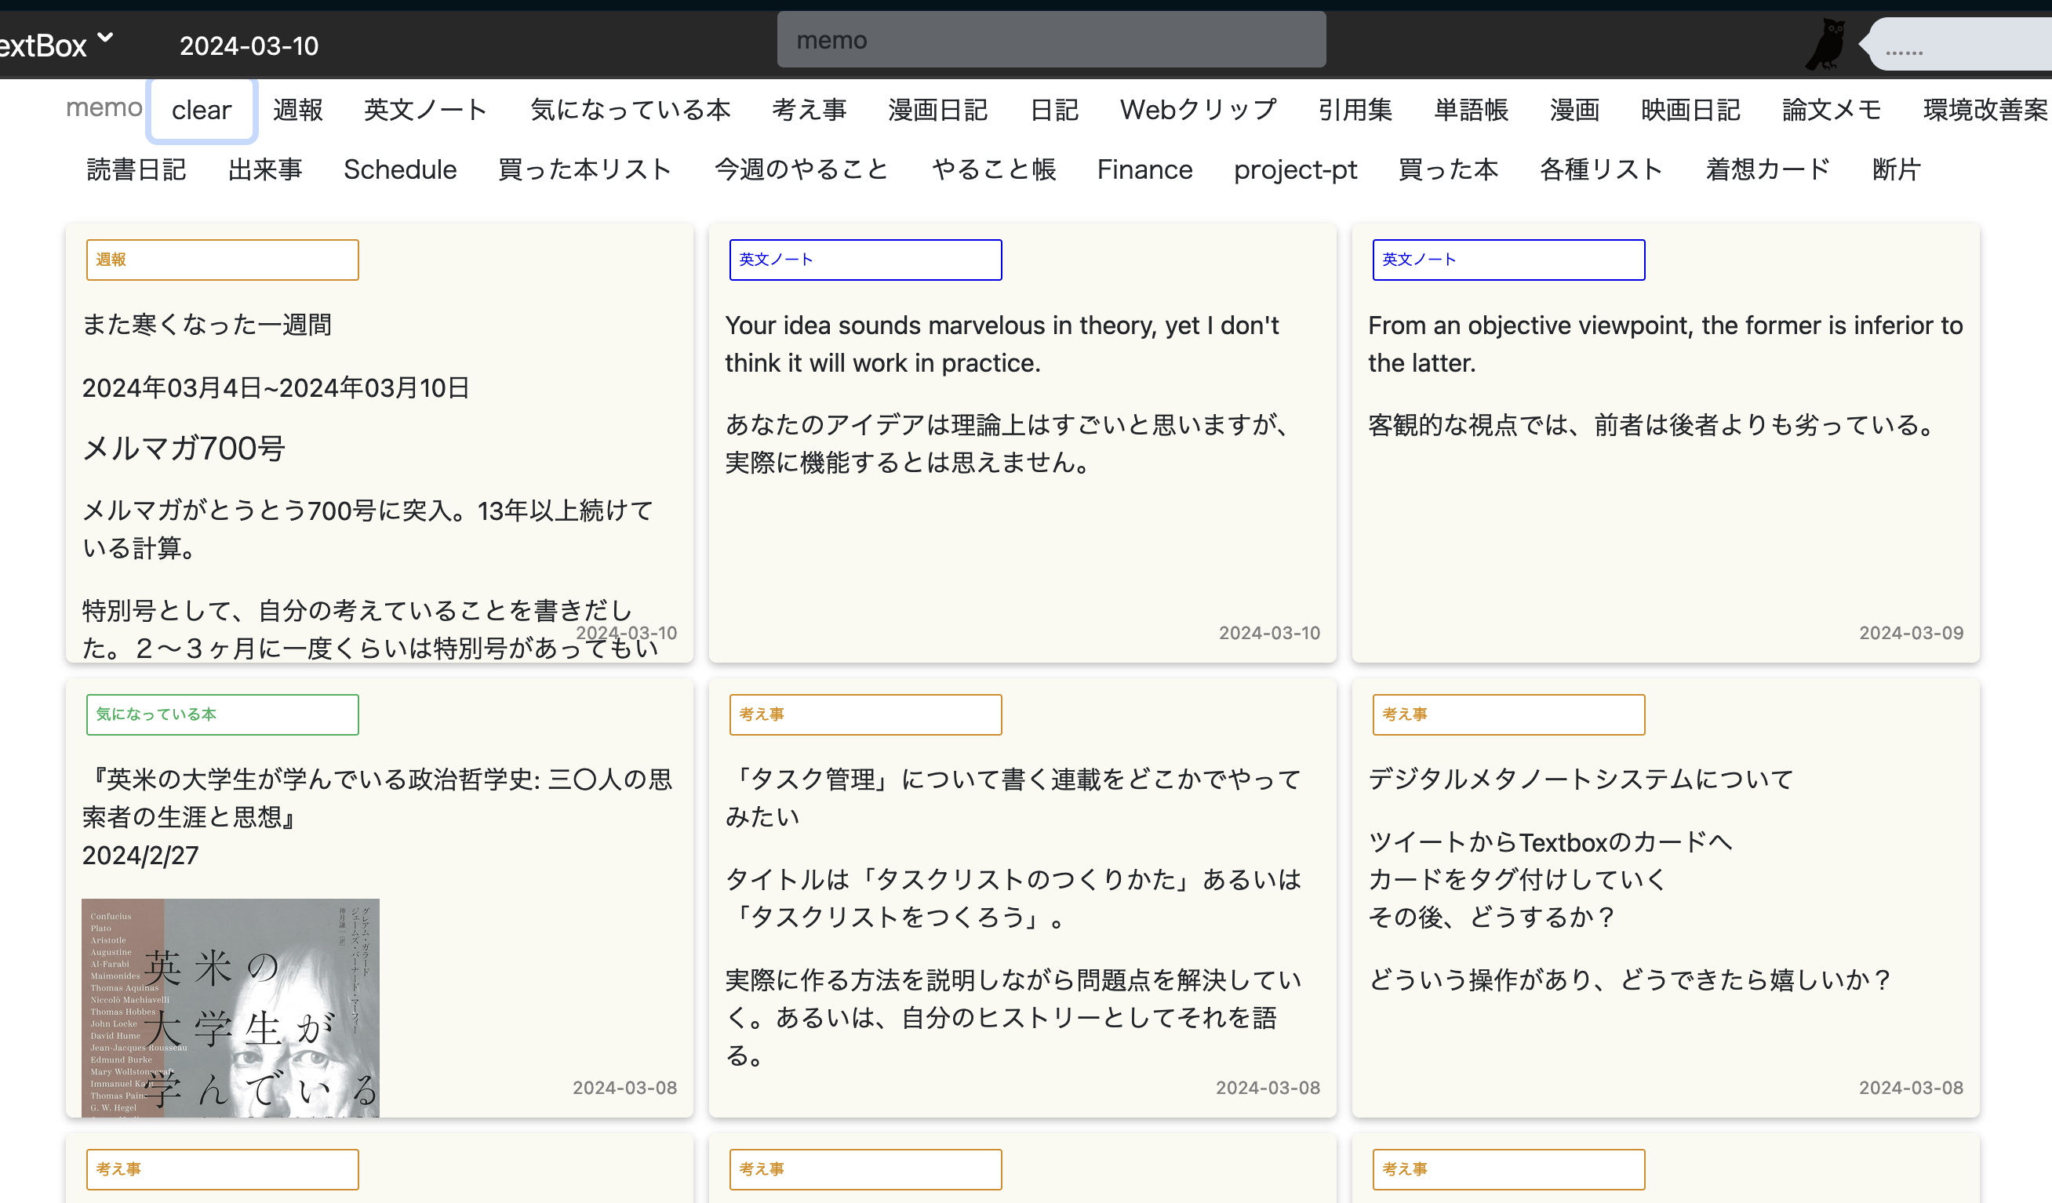Select the Webクリップ tag

point(1198,109)
